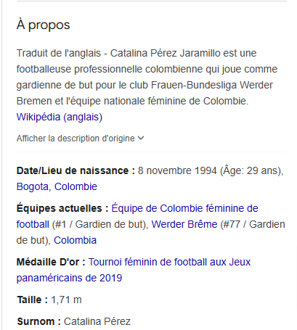
Task: Select the Équipes actuelles label
Action: [x=62, y=208]
